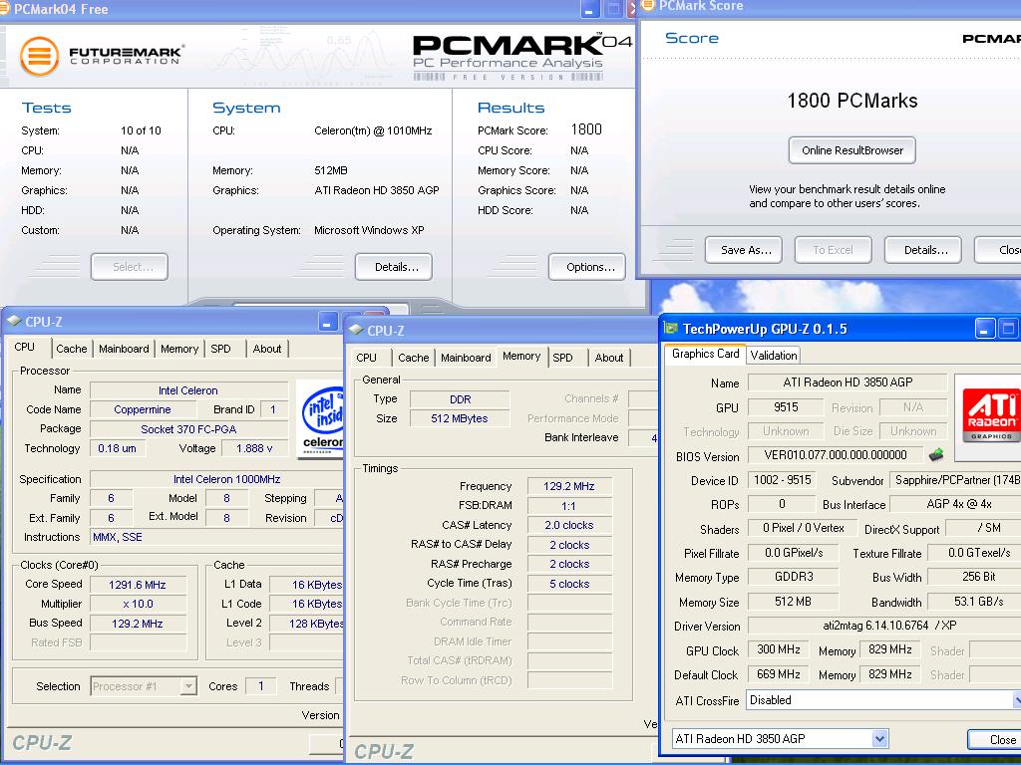1021x765 pixels.
Task: Click the Cycle Time 5 clocks value
Action: pyautogui.click(x=569, y=584)
